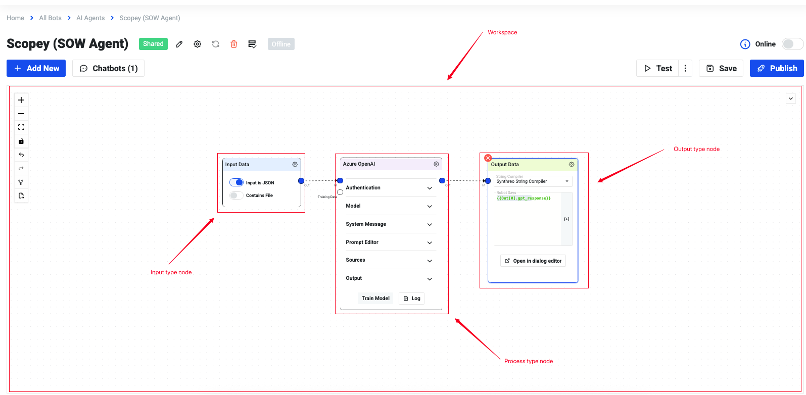This screenshot has height=395, width=806.
Task: Open the Synthreo String Compiler dropdown
Action: coord(533,181)
